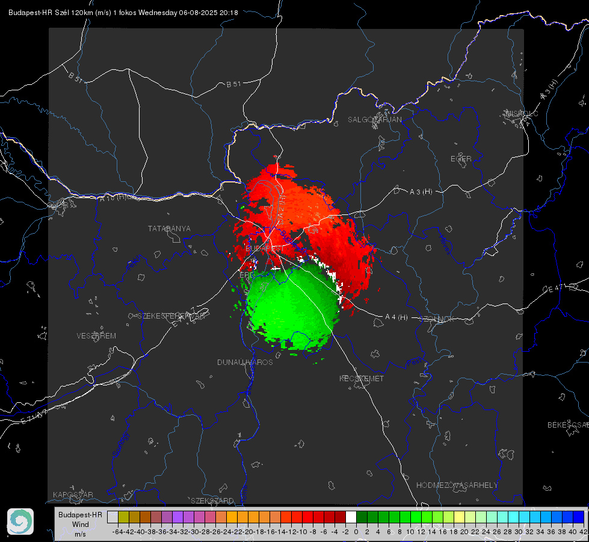
Task: Click the 'Heves' county label
Action: pos(445,245)
